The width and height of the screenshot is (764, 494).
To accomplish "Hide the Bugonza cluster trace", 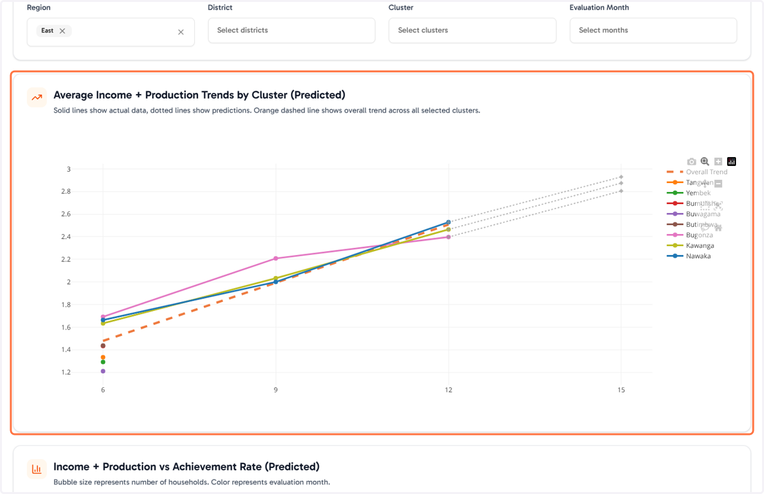I will [690, 235].
